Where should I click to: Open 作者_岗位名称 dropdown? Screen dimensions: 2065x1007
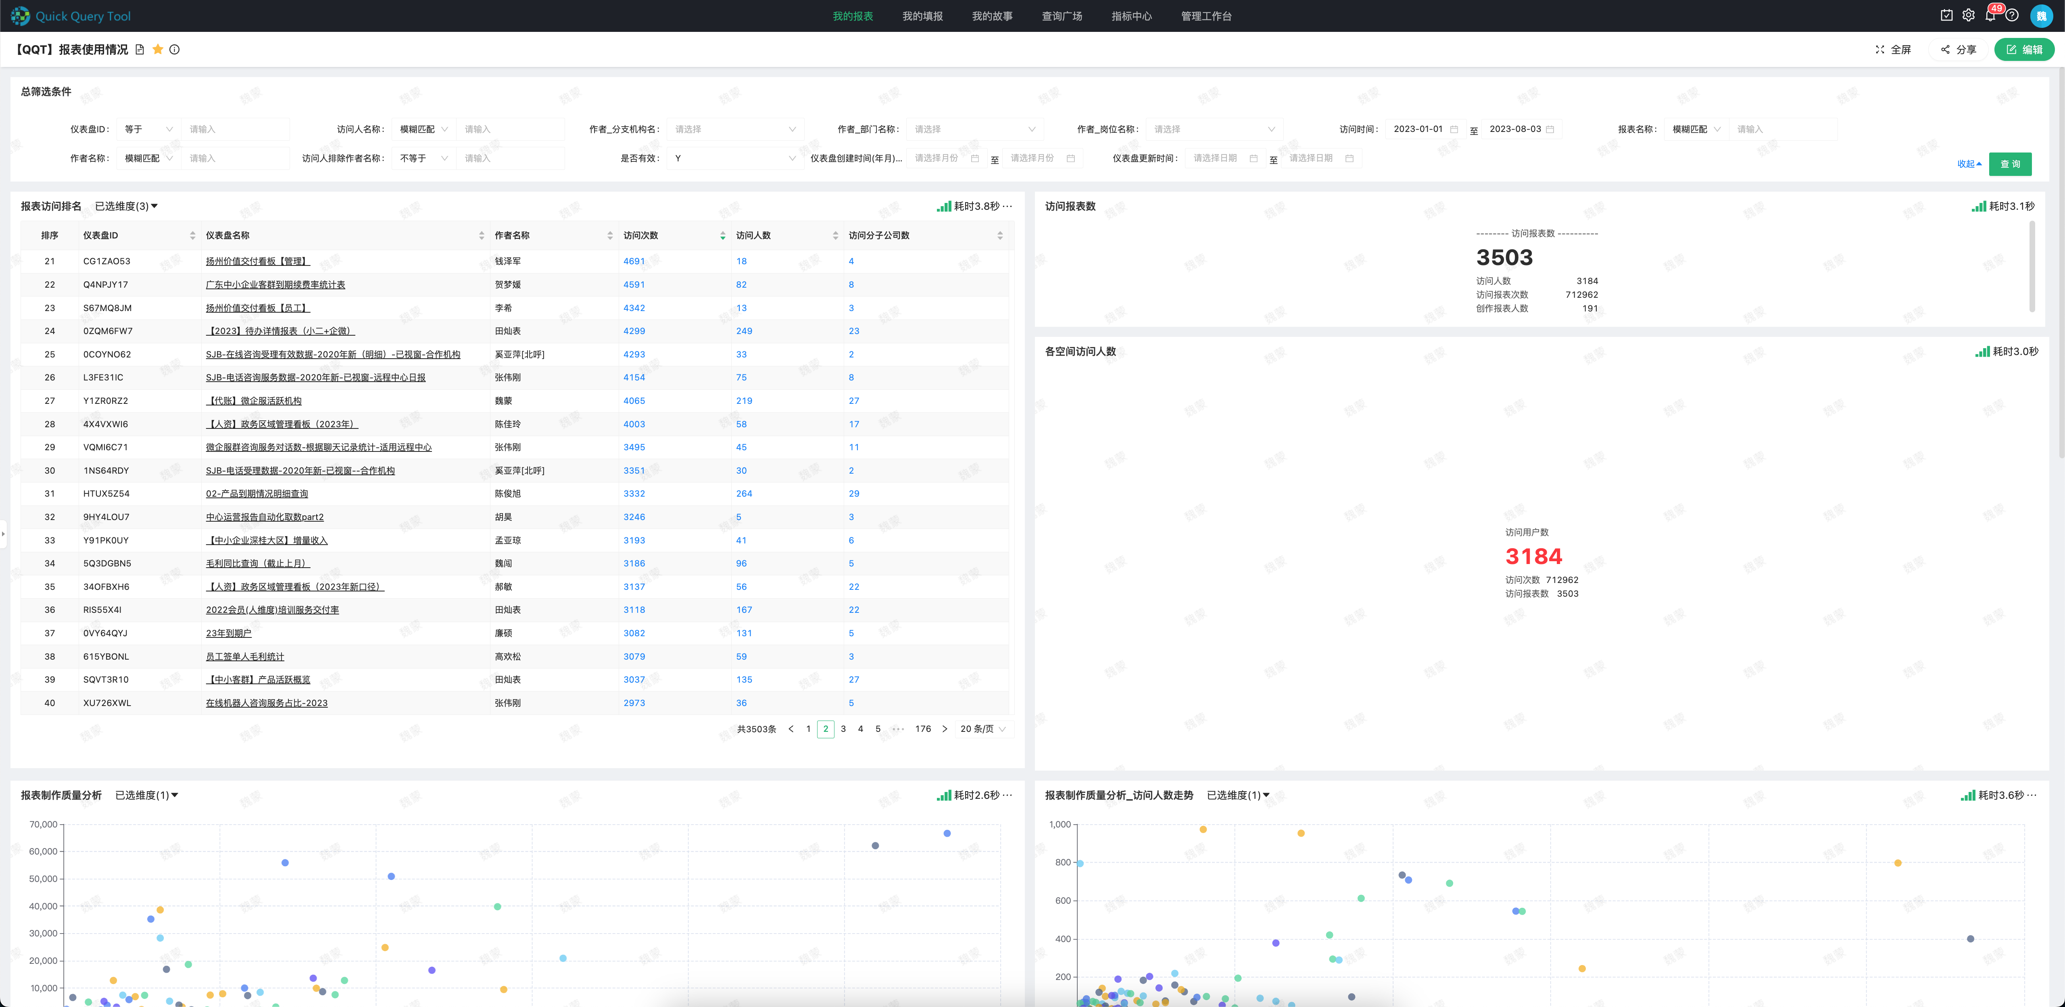[x=1214, y=129]
